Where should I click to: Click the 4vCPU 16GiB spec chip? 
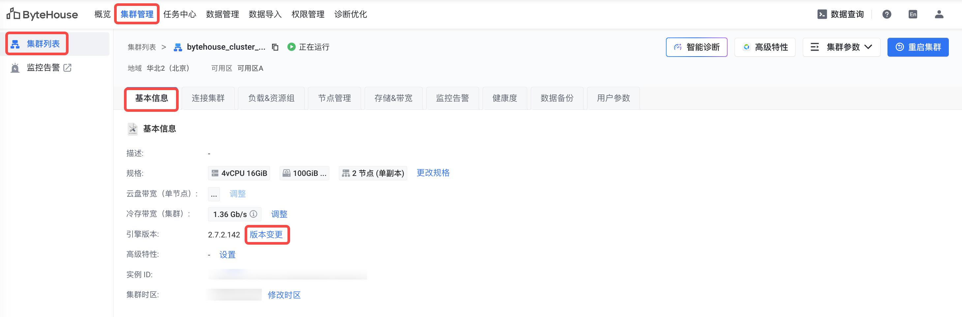coord(239,173)
